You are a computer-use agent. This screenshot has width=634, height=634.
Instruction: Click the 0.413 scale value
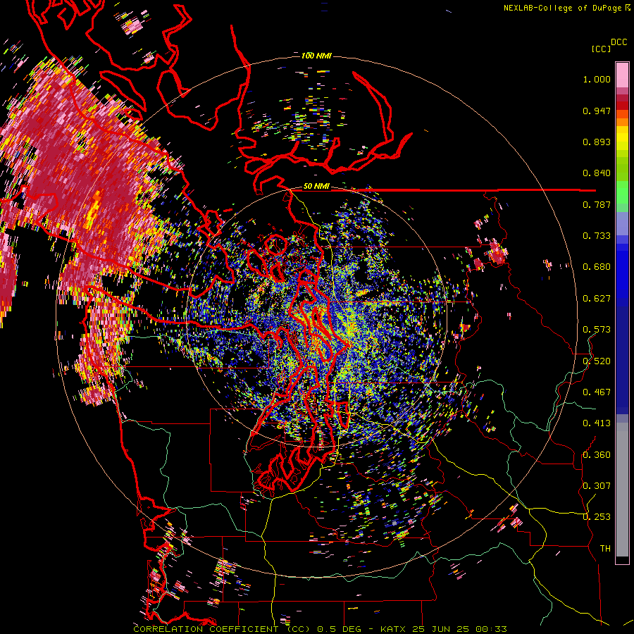pos(597,423)
